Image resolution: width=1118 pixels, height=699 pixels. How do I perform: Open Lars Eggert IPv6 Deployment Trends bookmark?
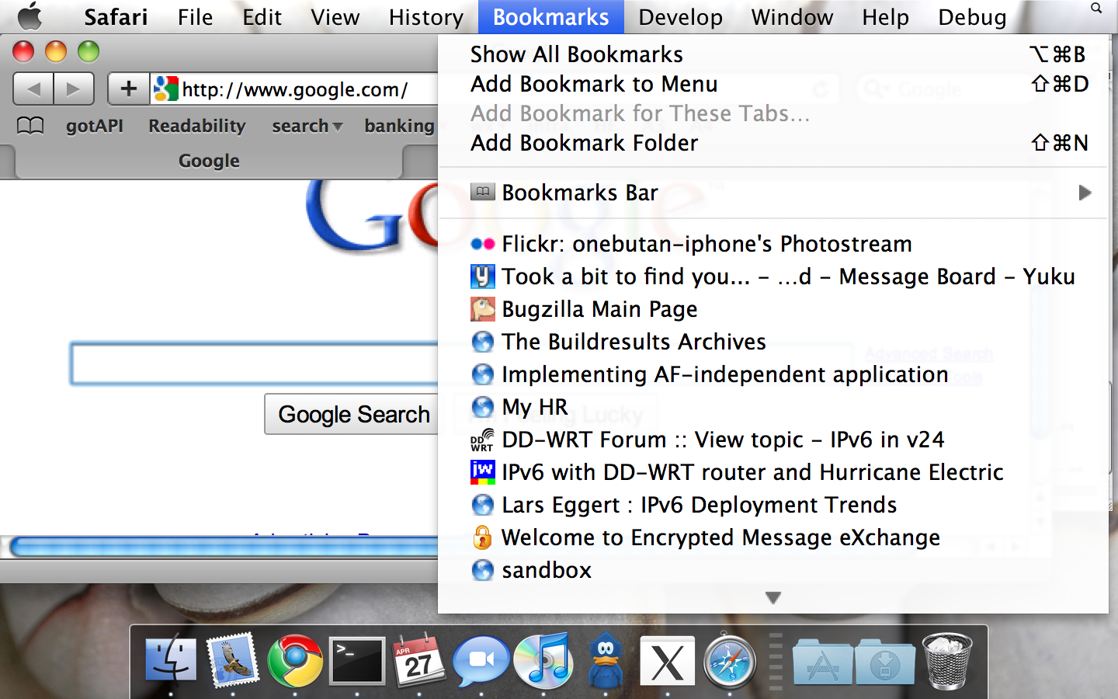tap(773, 505)
